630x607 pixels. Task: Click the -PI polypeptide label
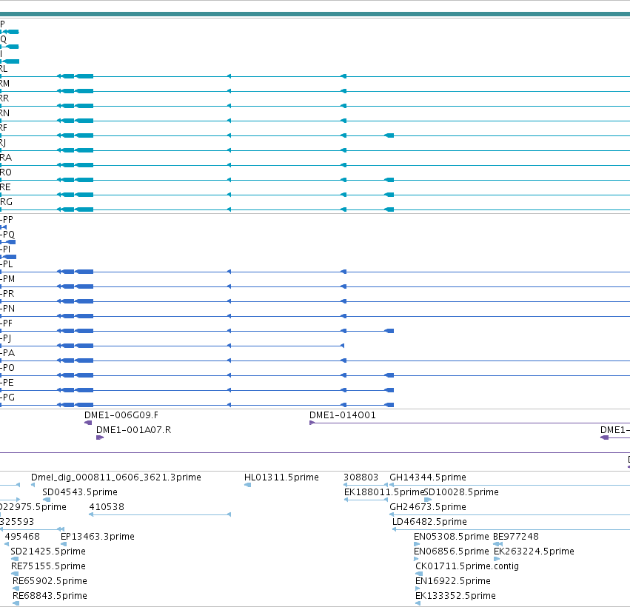[x=5, y=249]
